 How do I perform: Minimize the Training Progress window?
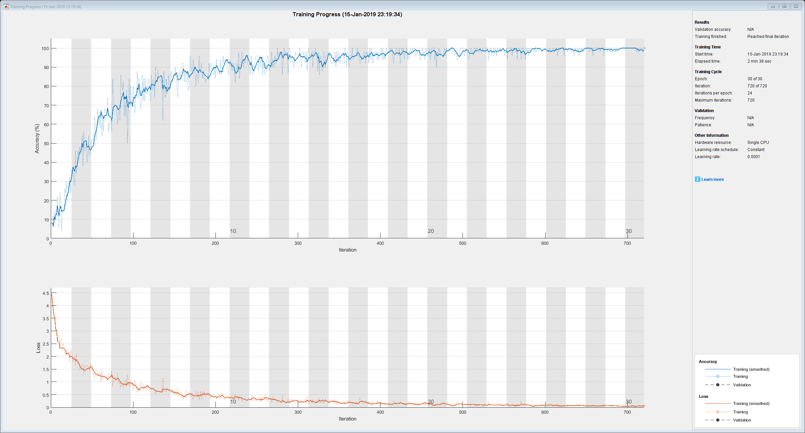click(x=773, y=6)
